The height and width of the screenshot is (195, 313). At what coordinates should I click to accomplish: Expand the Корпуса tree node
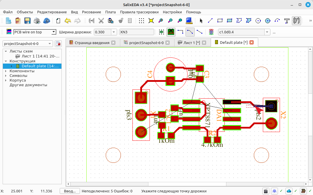(6, 80)
